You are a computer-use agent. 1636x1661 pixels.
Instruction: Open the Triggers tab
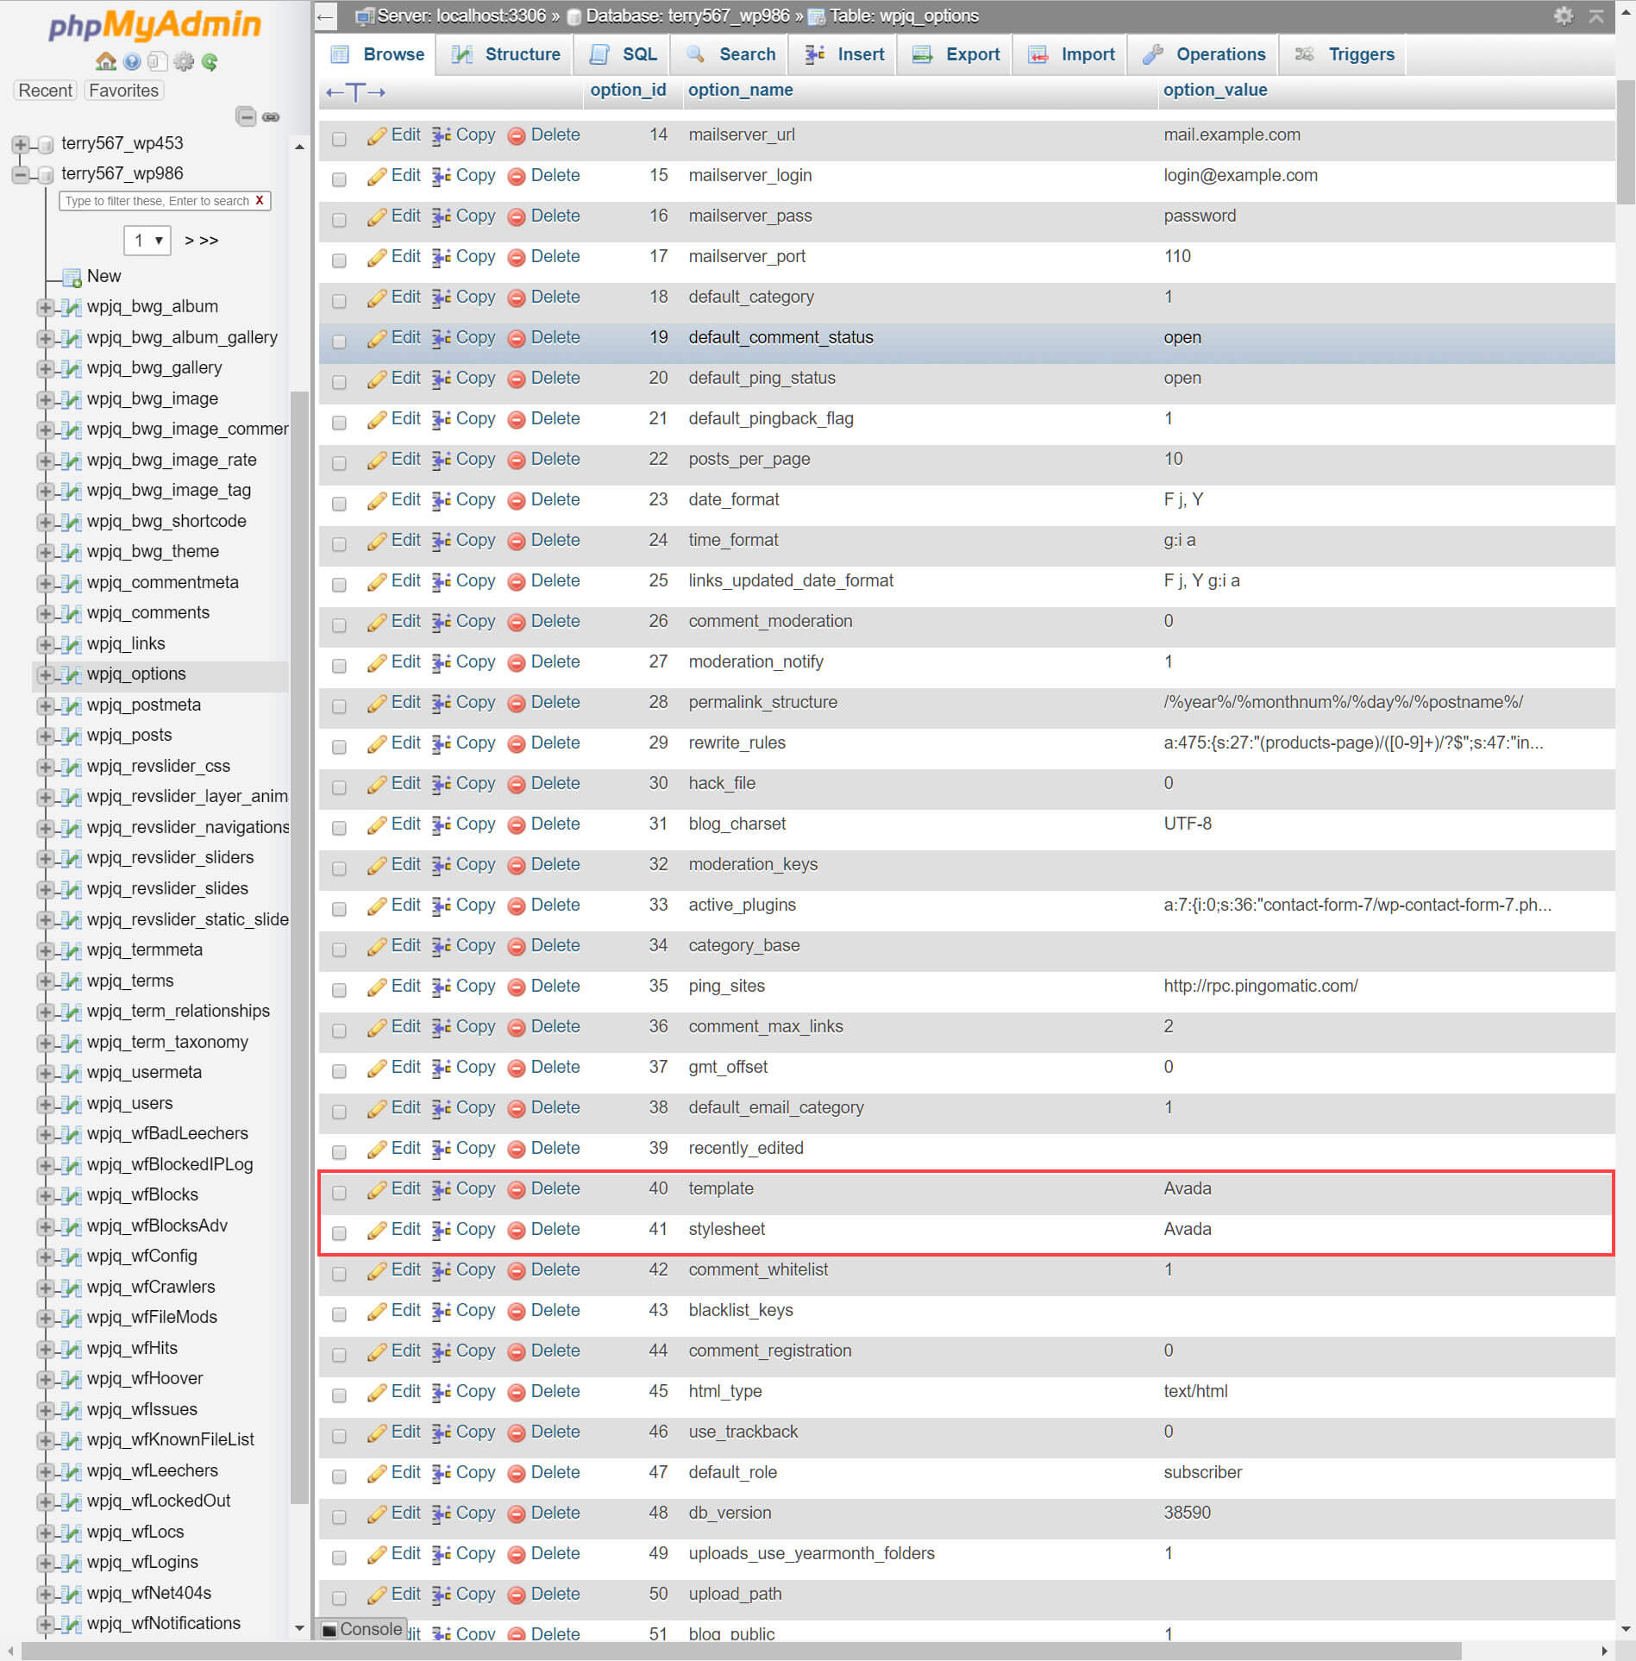click(x=1344, y=54)
